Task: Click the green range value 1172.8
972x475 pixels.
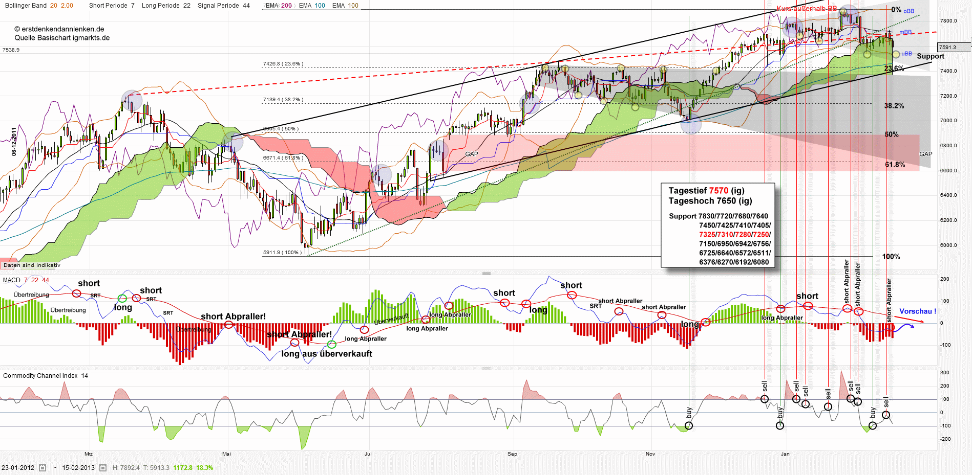Action: [183, 468]
